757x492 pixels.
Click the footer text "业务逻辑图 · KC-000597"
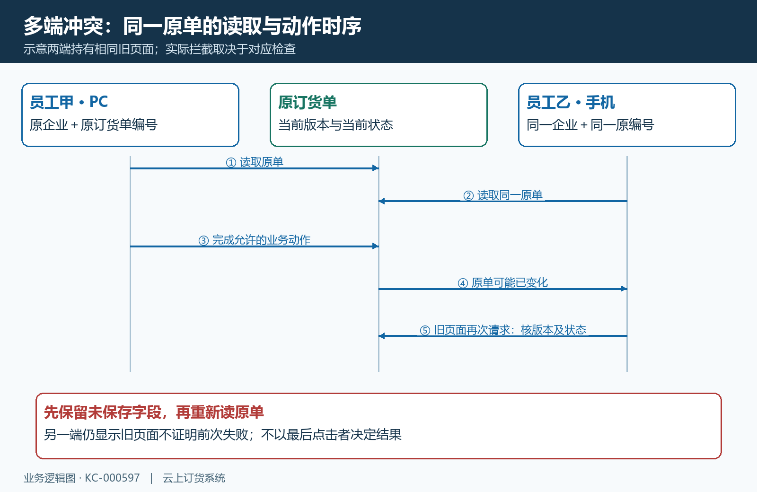click(x=82, y=478)
